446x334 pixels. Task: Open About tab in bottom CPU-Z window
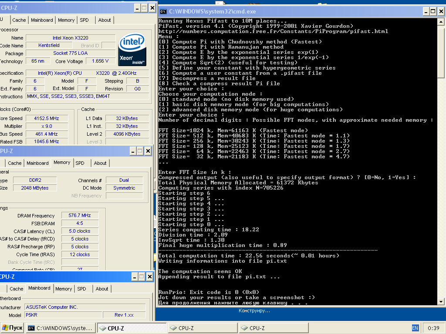tap(102, 289)
